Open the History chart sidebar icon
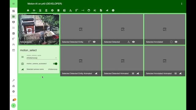 pyautogui.click(x=13, y=33)
